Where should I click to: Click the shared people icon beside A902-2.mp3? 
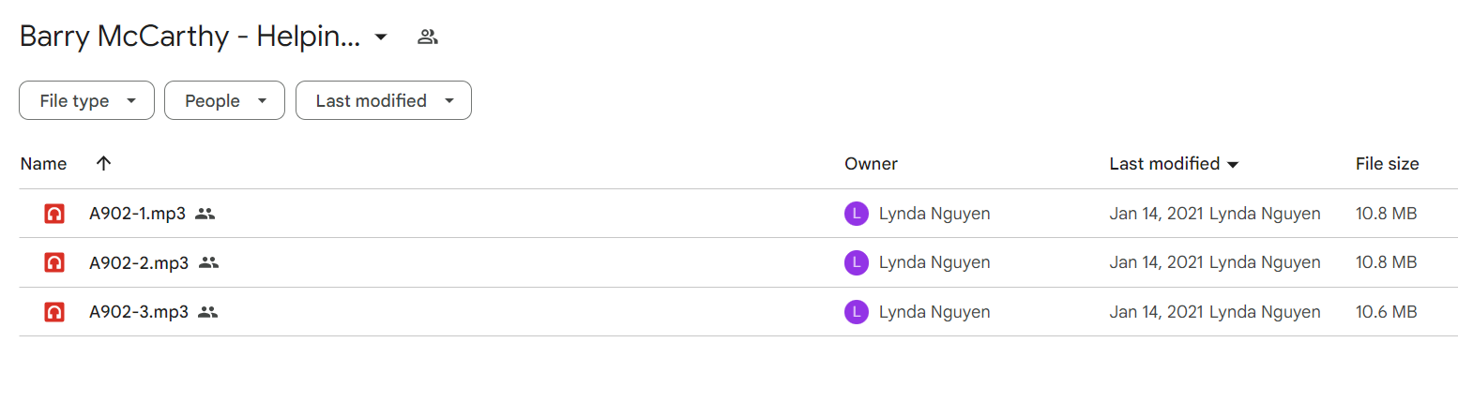(x=208, y=263)
